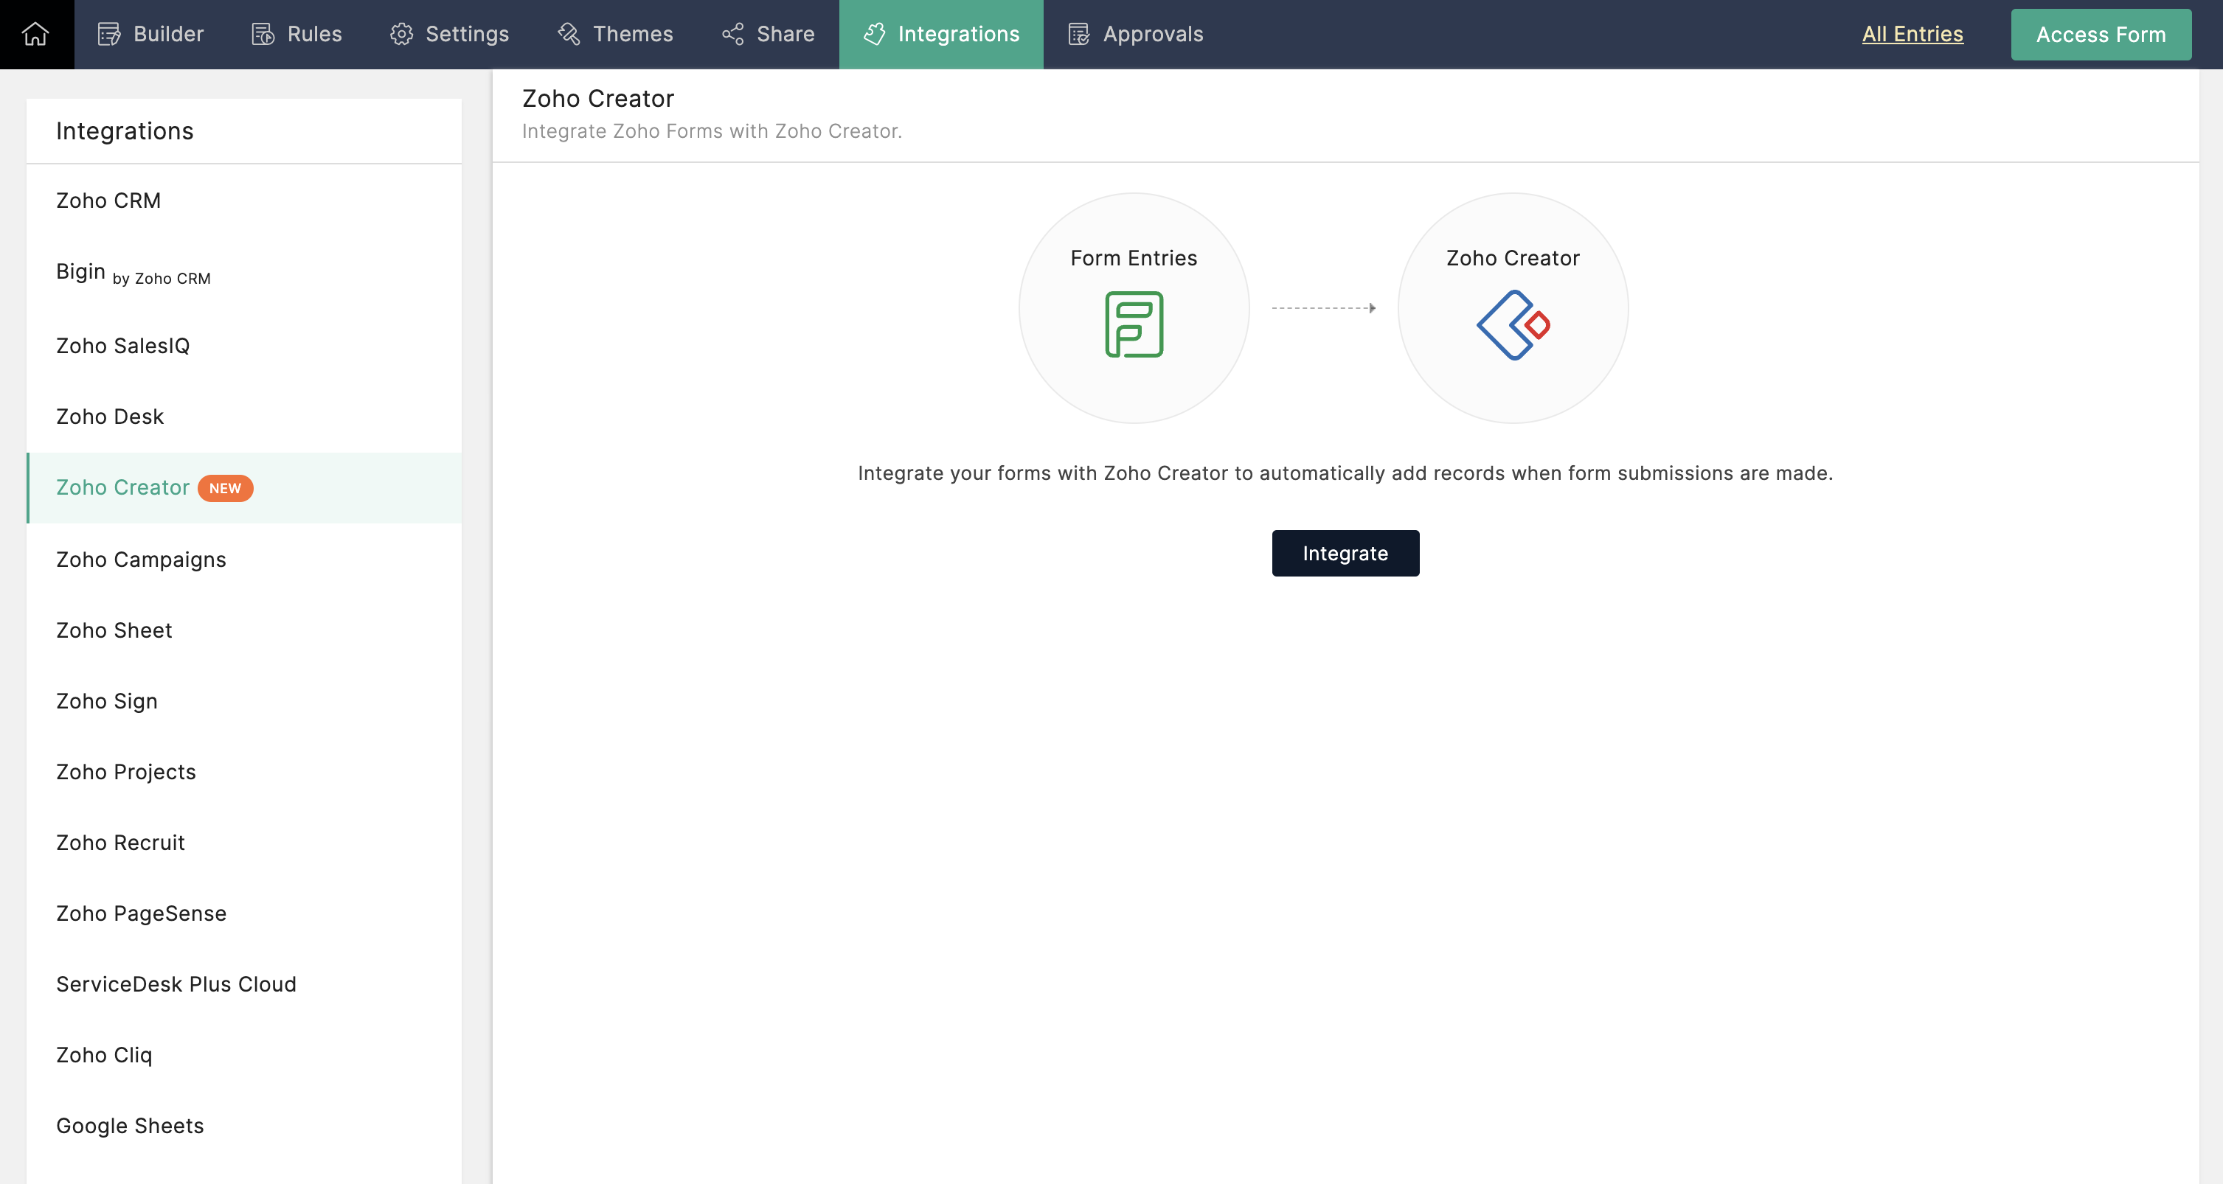Viewport: 2223px width, 1184px height.
Task: Select Zoho Campaigns from sidebar
Action: (141, 560)
